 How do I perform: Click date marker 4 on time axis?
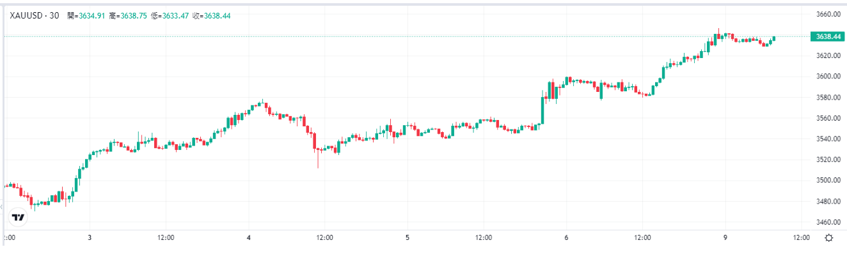click(x=249, y=237)
